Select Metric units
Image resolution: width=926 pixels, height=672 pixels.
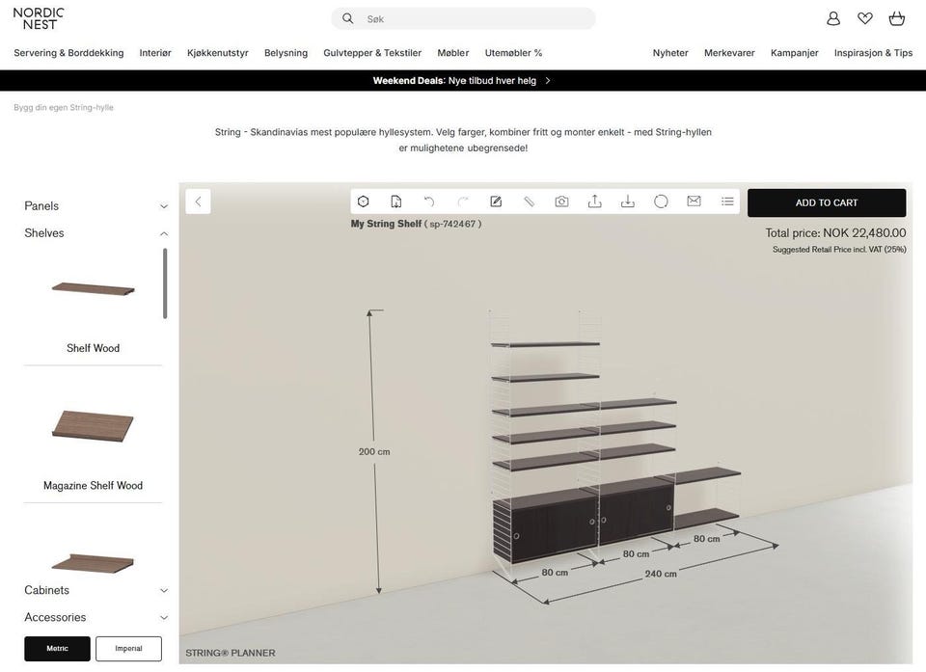[57, 649]
